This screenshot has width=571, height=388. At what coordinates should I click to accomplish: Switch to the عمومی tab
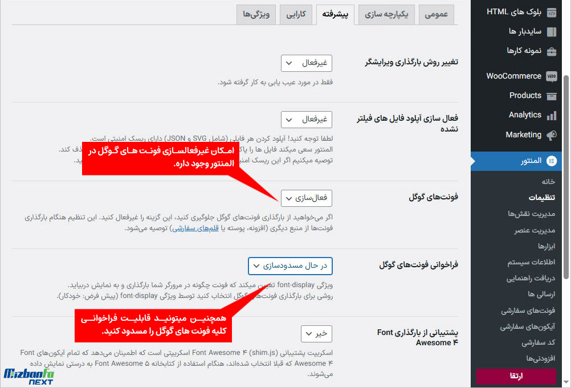(x=437, y=15)
